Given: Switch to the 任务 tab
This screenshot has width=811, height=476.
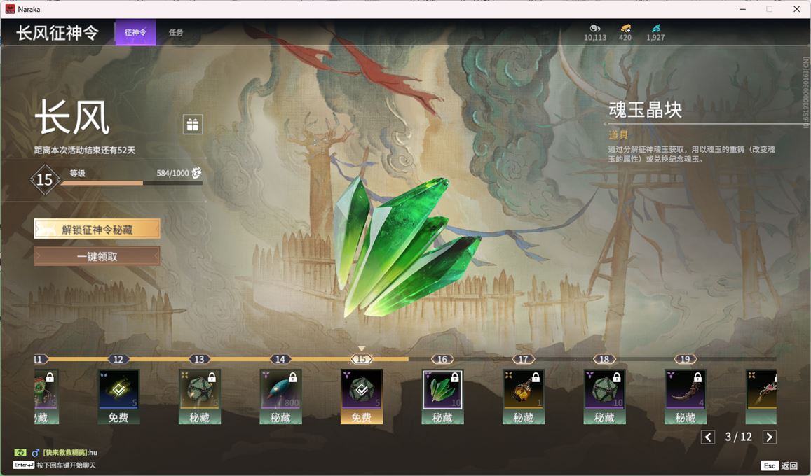Looking at the screenshot, I should point(176,32).
